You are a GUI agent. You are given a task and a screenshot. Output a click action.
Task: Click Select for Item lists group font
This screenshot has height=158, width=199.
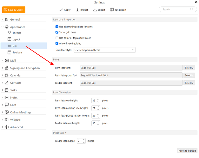[189, 75]
